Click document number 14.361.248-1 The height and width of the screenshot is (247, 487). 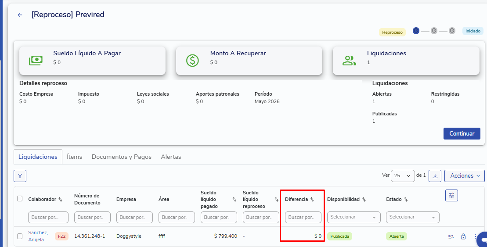(x=90, y=236)
